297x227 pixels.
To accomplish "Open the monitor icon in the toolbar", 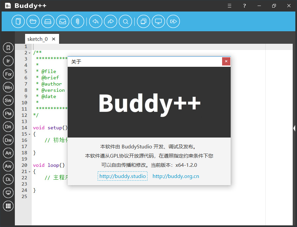I will (158, 21).
